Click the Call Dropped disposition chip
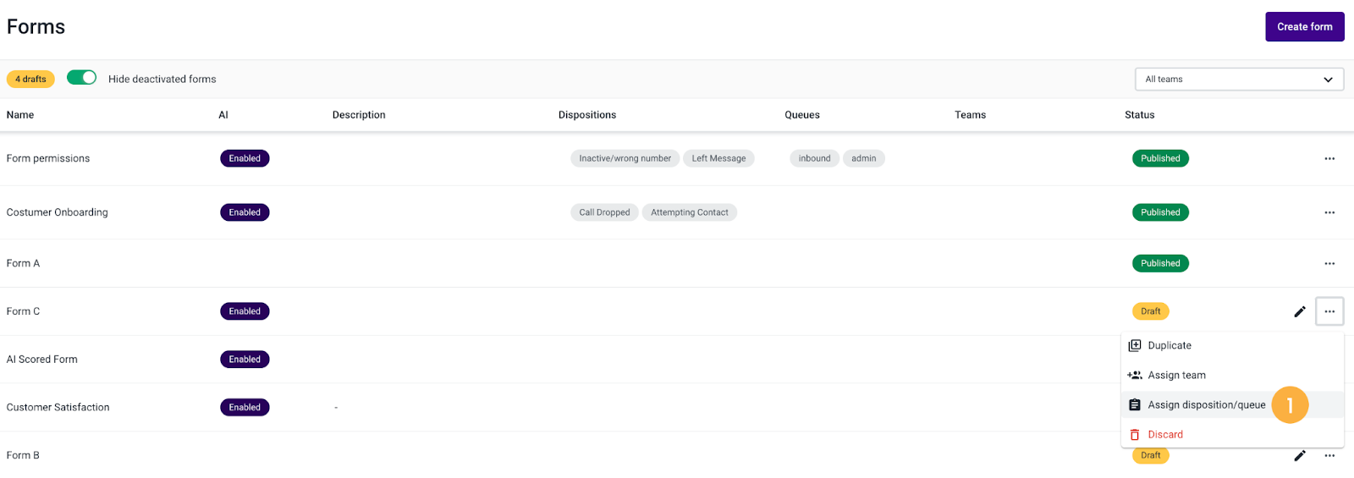The height and width of the screenshot is (478, 1354). point(604,212)
